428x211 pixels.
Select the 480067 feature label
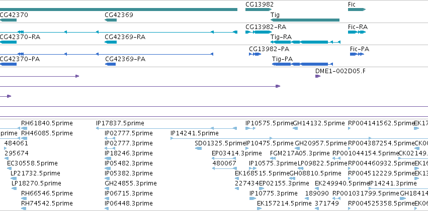click(224, 163)
